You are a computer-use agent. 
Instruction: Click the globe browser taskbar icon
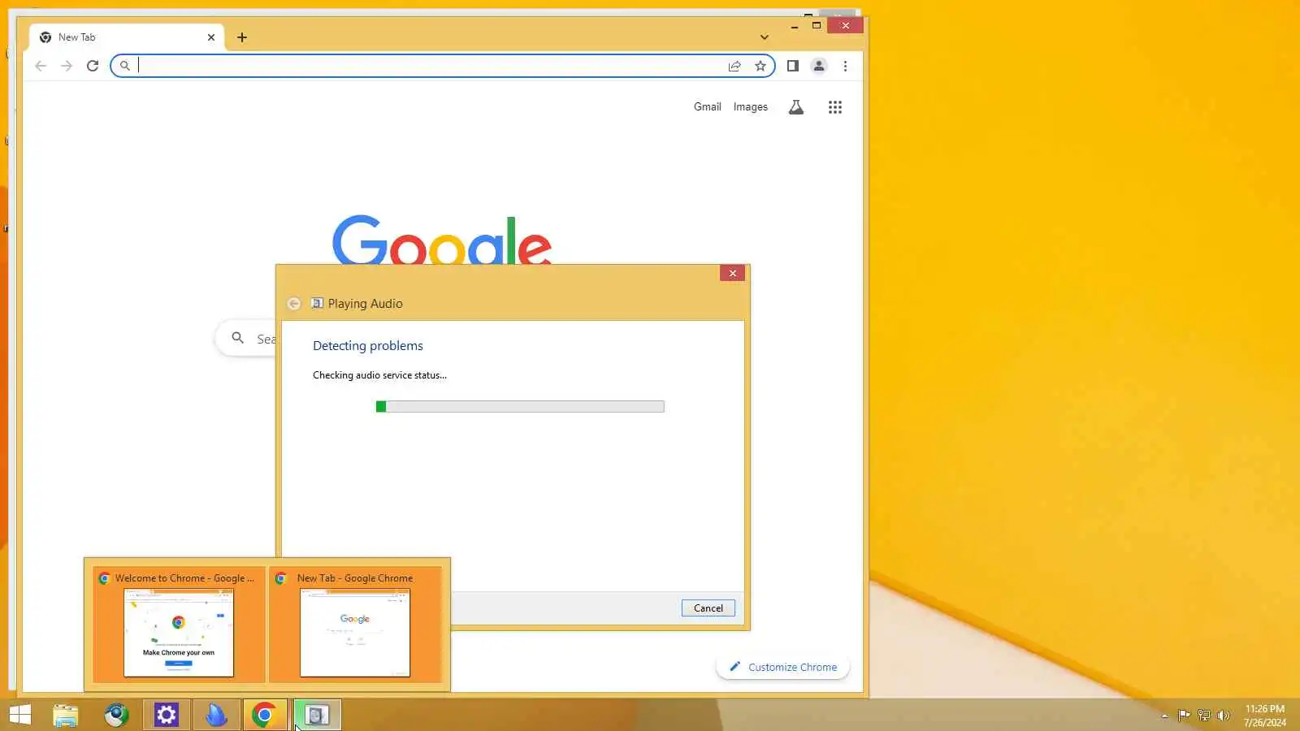click(x=116, y=715)
